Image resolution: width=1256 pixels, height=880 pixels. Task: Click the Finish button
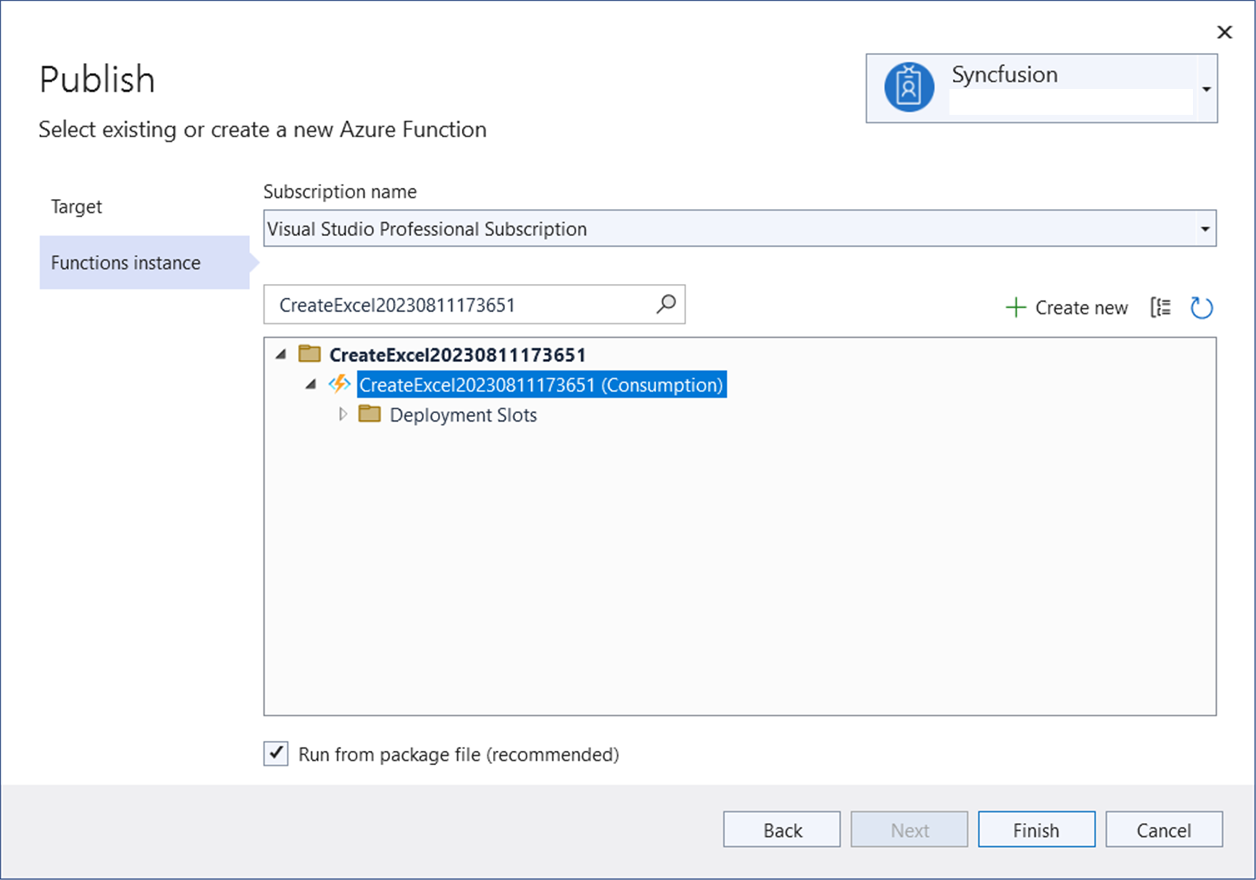coord(1036,830)
